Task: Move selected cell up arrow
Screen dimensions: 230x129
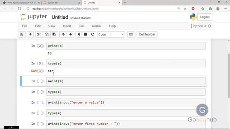Action: coord(63,34)
